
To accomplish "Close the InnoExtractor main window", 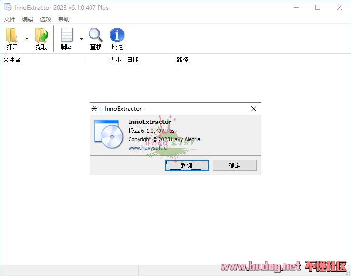I will point(340,7).
